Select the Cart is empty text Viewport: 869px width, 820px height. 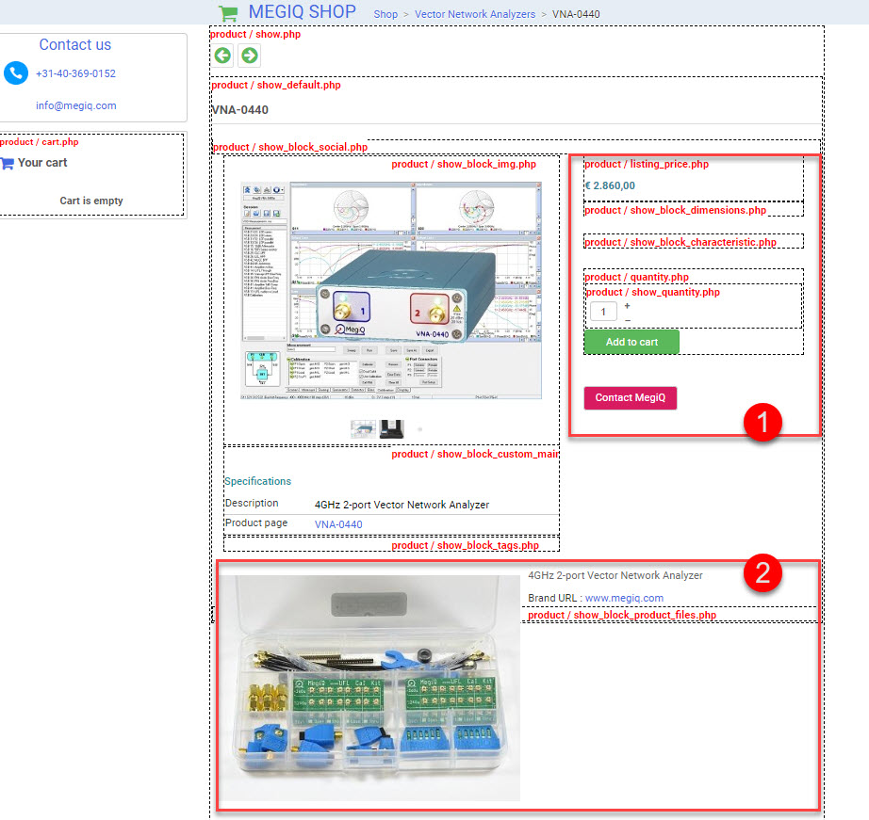(91, 201)
